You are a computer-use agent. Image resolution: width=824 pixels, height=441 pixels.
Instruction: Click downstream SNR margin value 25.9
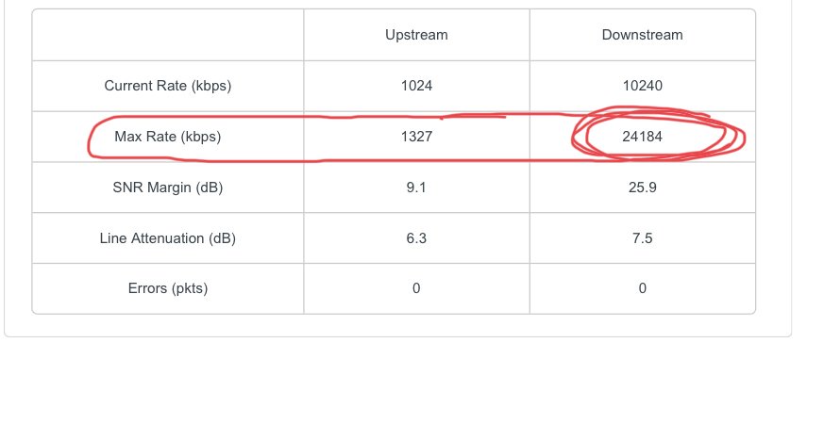642,188
